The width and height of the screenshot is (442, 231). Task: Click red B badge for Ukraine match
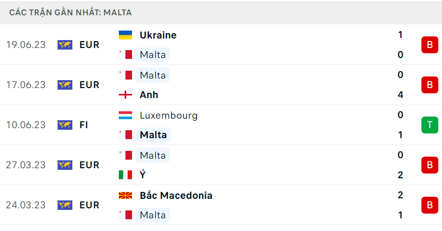point(430,45)
